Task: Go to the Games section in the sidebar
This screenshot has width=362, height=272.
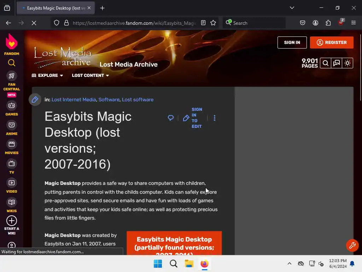Action: tap(12, 108)
